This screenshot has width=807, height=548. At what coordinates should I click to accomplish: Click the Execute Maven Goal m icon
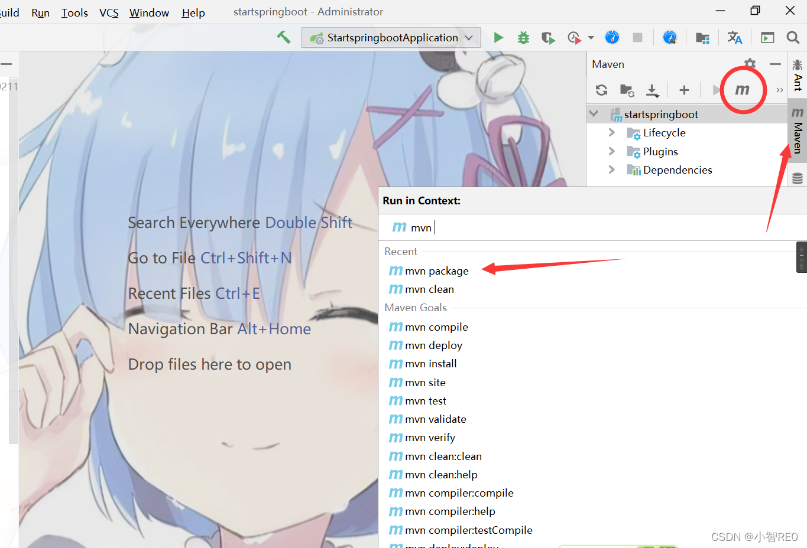pos(742,90)
